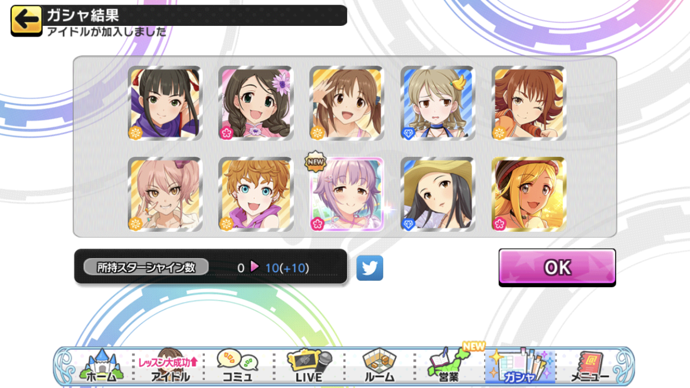This screenshot has height=388, width=690.
Task: Open 営業 with the Japan map icon
Action: (449, 366)
